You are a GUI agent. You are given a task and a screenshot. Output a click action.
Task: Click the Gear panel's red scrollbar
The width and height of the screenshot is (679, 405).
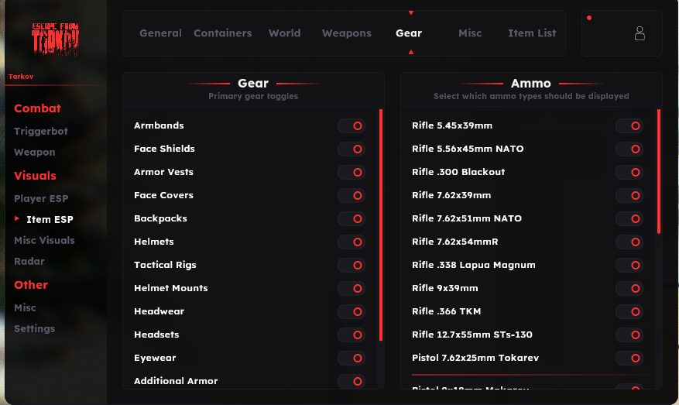[x=381, y=225]
